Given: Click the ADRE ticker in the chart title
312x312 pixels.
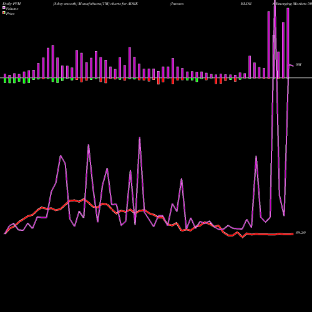Looking at the screenshot, I should point(132,4).
